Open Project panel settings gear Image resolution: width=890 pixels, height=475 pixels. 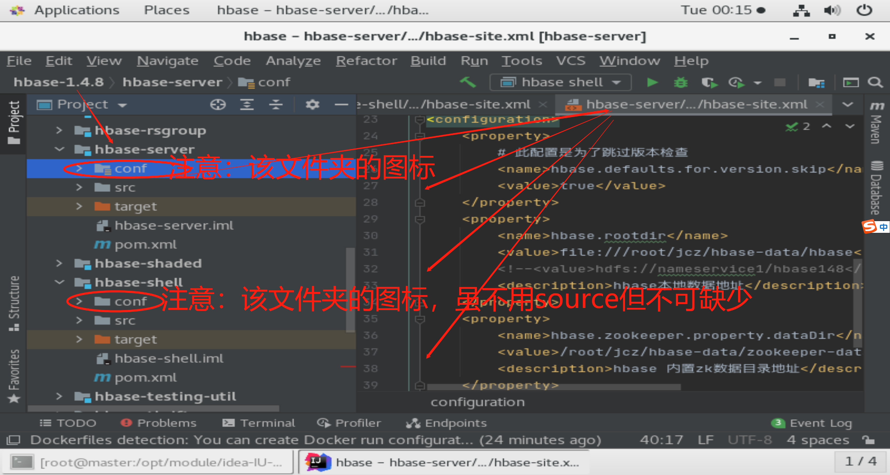[312, 104]
